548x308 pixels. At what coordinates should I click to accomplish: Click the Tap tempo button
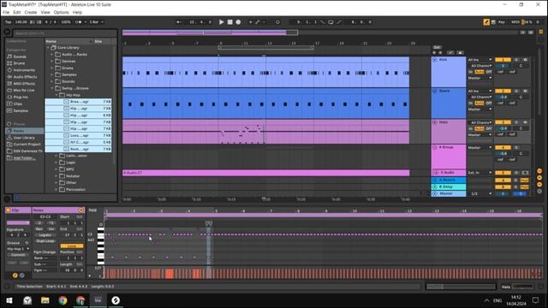tap(8, 22)
